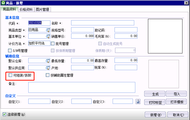Check 按辅助属性管理 option
This screenshot has height=120, width=190.
pyautogui.click(x=47, y=75)
